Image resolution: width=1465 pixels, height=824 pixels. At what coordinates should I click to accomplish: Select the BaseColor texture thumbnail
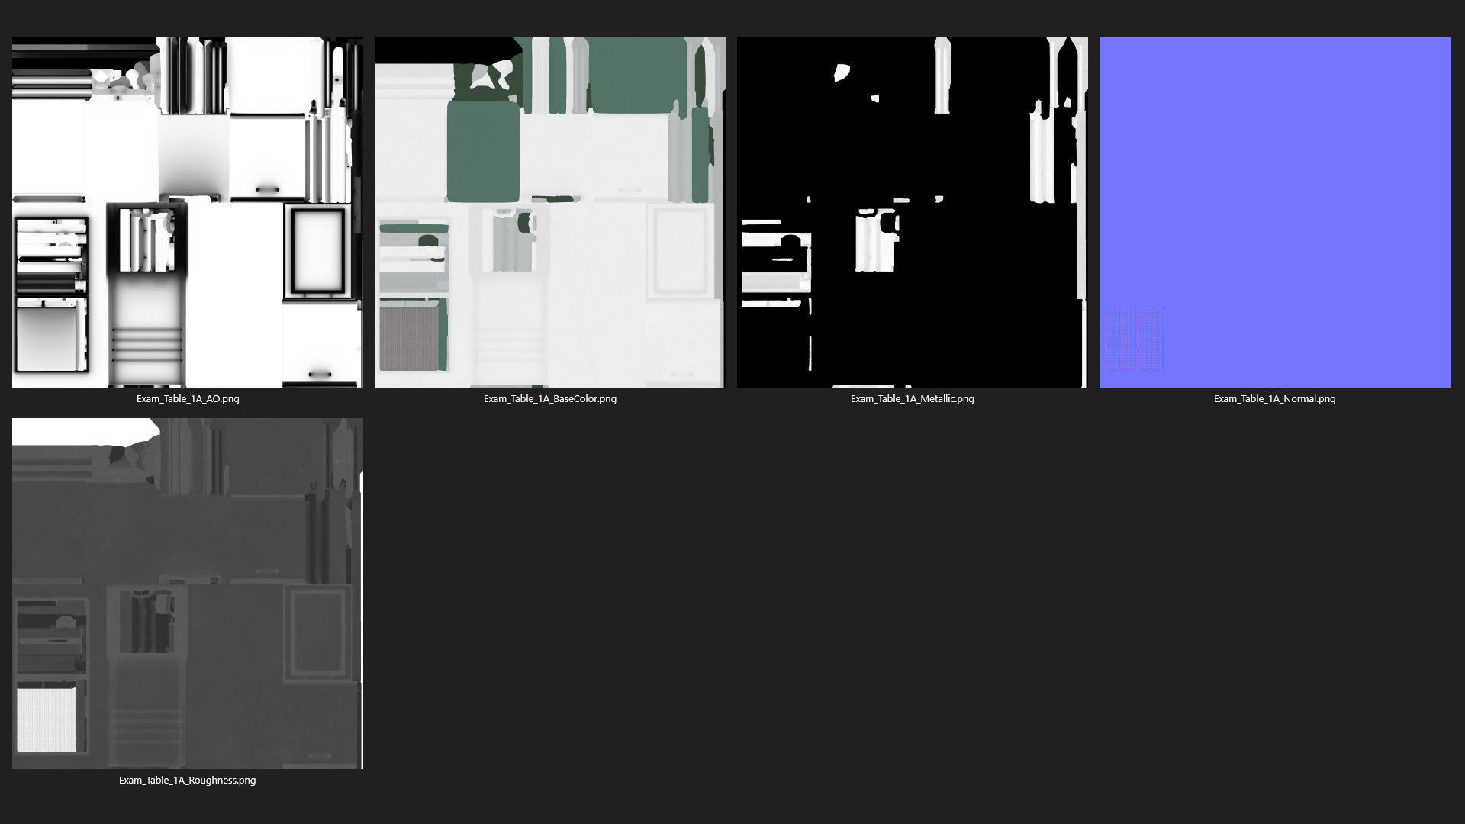(549, 211)
